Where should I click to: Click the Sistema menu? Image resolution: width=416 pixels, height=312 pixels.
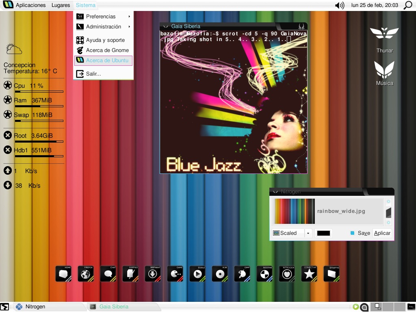tap(85, 5)
